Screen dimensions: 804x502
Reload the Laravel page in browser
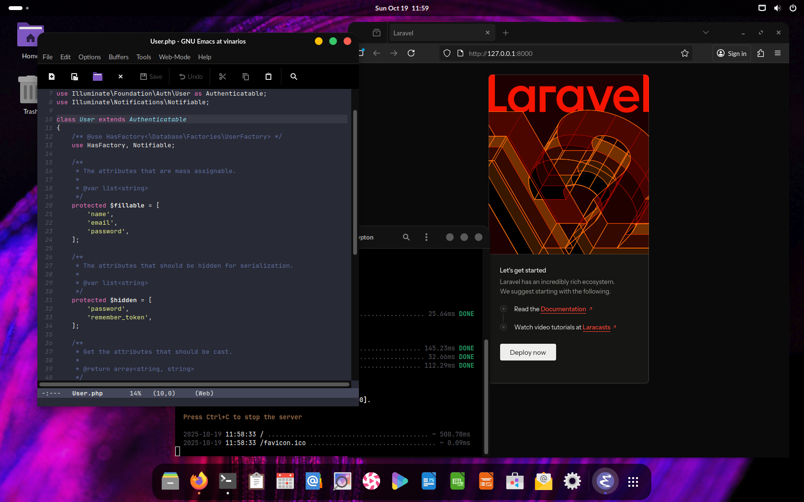(x=411, y=53)
